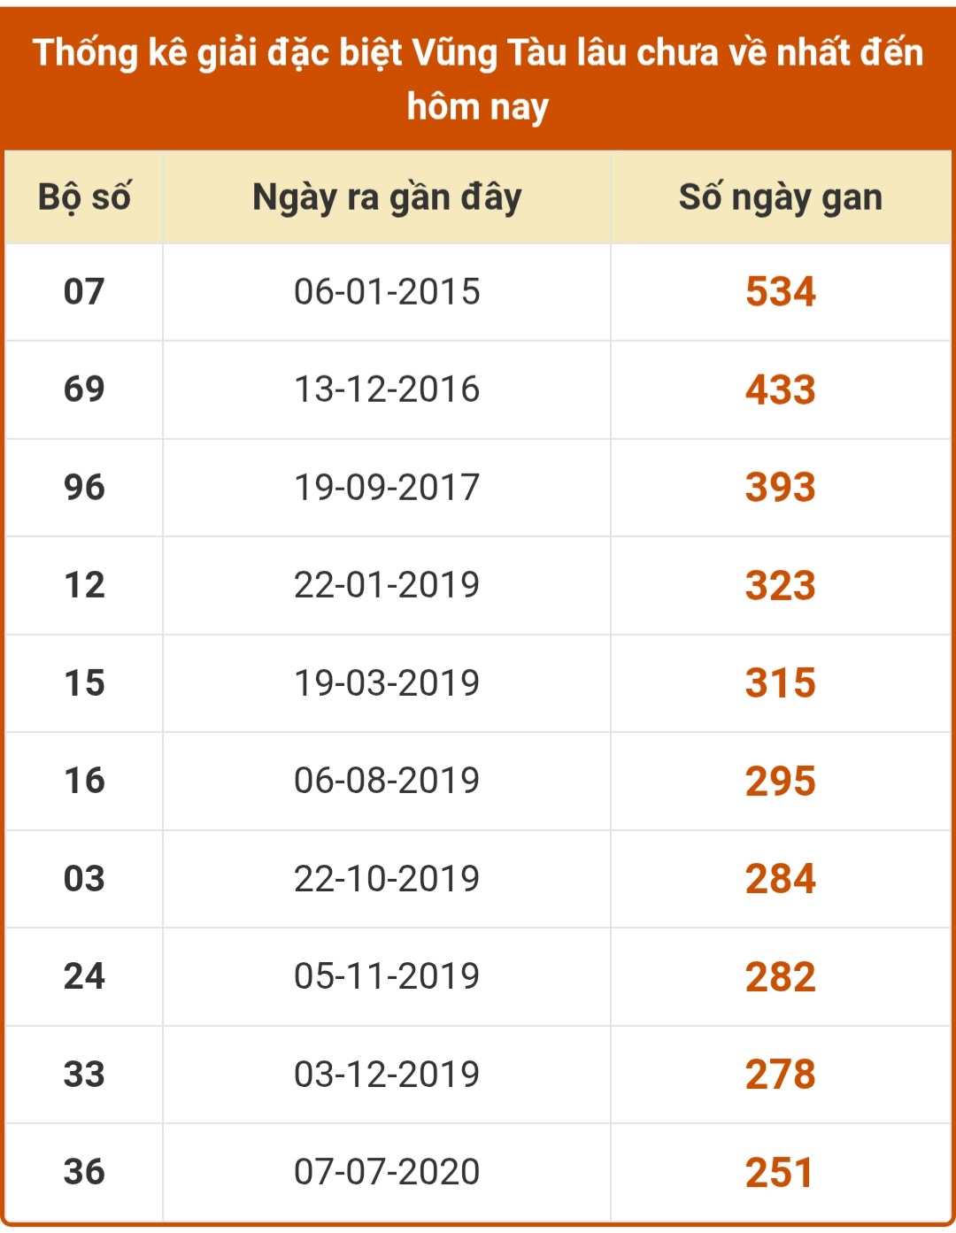This screenshot has width=956, height=1233.
Task: Click the "Bộ số" column header
Action: [84, 197]
